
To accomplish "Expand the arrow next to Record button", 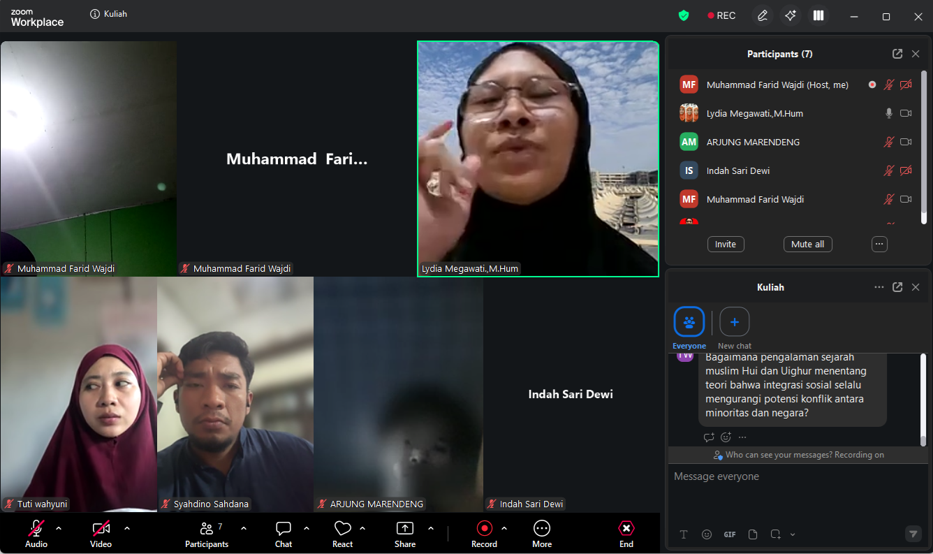I will [504, 528].
